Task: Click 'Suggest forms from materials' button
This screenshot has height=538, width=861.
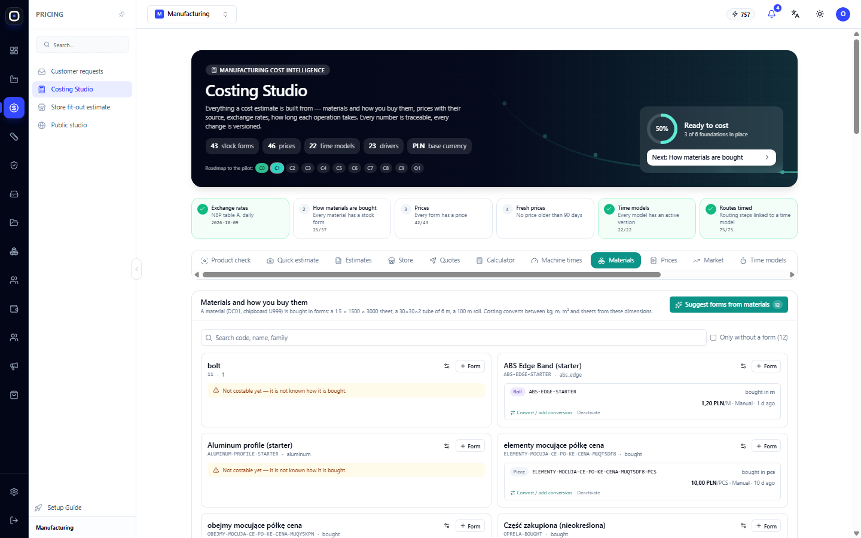Action: click(728, 305)
